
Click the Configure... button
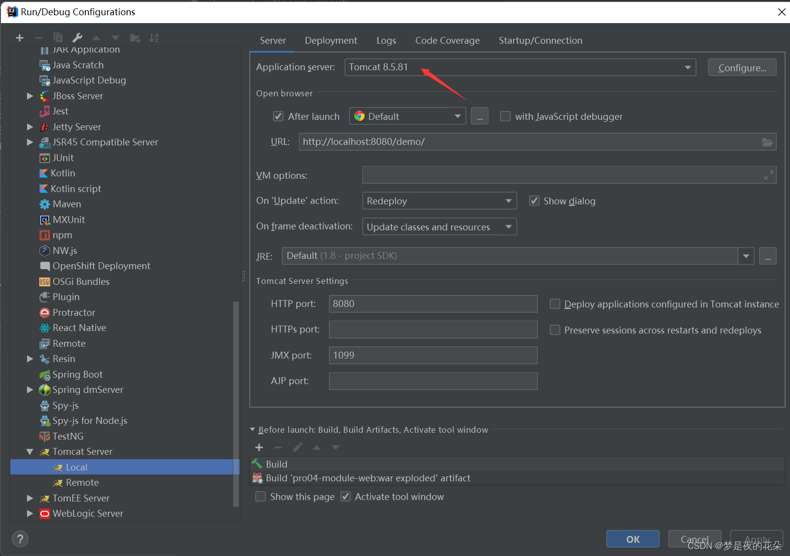click(x=742, y=67)
